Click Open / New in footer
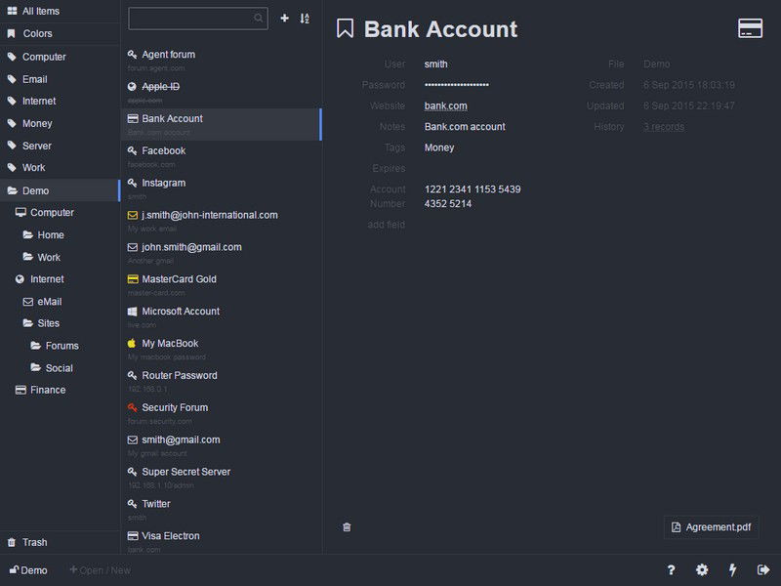The height and width of the screenshot is (586, 781). (x=101, y=570)
